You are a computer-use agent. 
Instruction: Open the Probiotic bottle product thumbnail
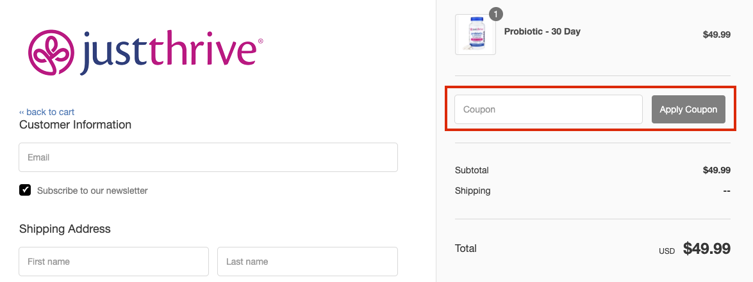(x=475, y=35)
